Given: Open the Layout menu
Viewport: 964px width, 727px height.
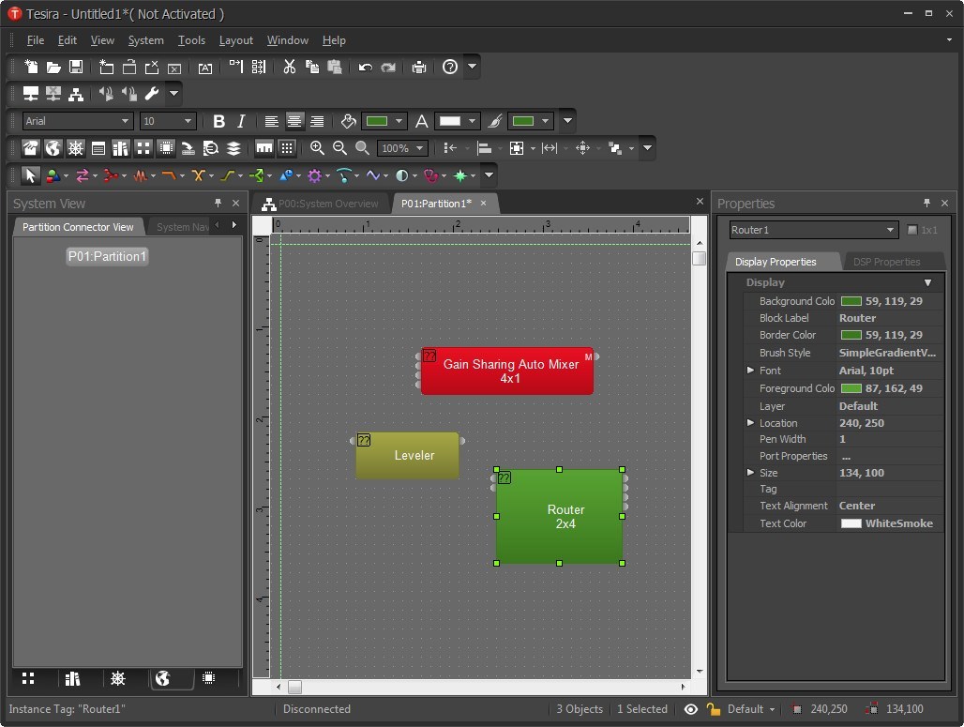Looking at the screenshot, I should point(236,40).
